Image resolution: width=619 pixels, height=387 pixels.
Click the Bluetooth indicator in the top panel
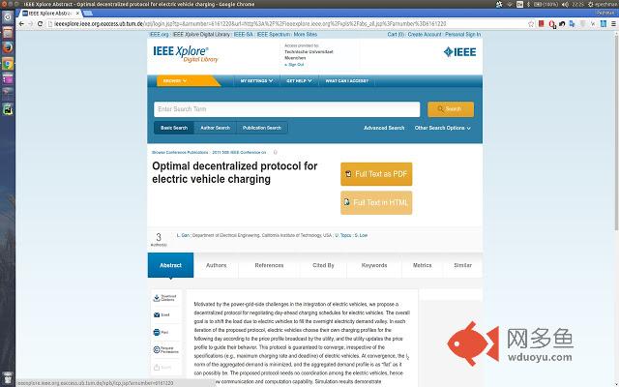tap(529, 4)
